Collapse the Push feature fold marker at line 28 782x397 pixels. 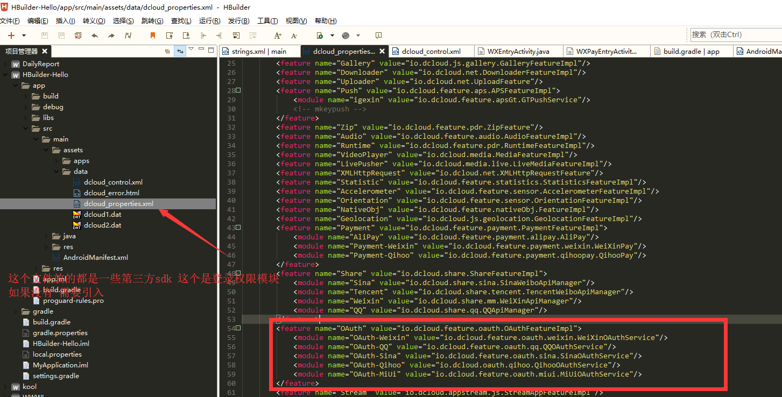(238, 90)
